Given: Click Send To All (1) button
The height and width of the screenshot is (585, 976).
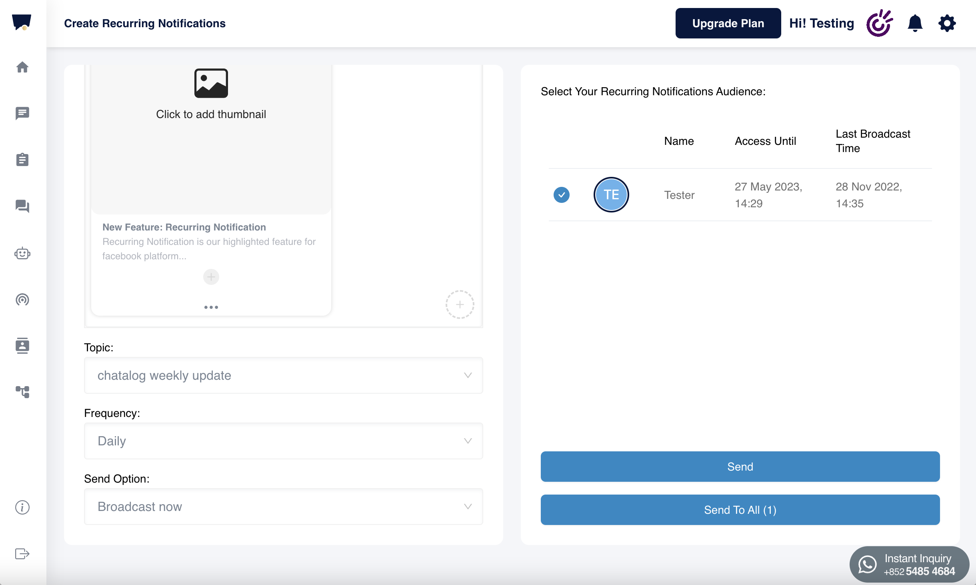Looking at the screenshot, I should 740,510.
